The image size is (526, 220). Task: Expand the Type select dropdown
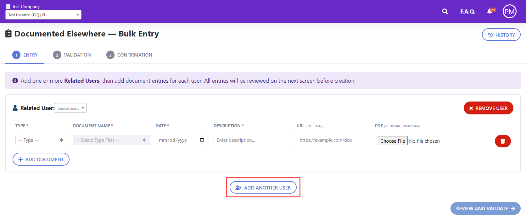(41, 140)
